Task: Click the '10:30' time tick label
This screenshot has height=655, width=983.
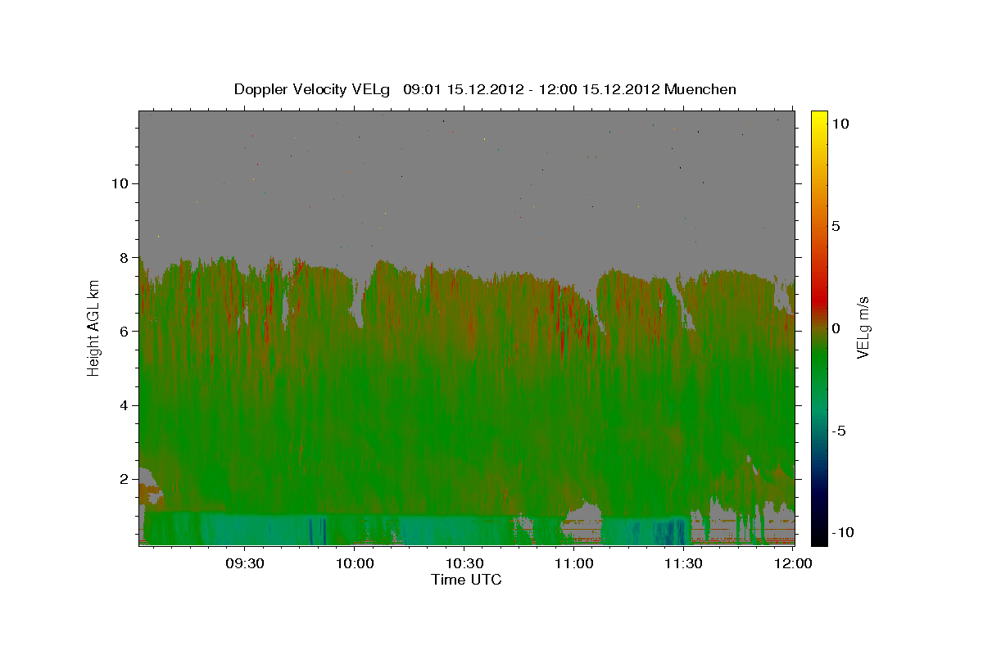Action: [464, 564]
